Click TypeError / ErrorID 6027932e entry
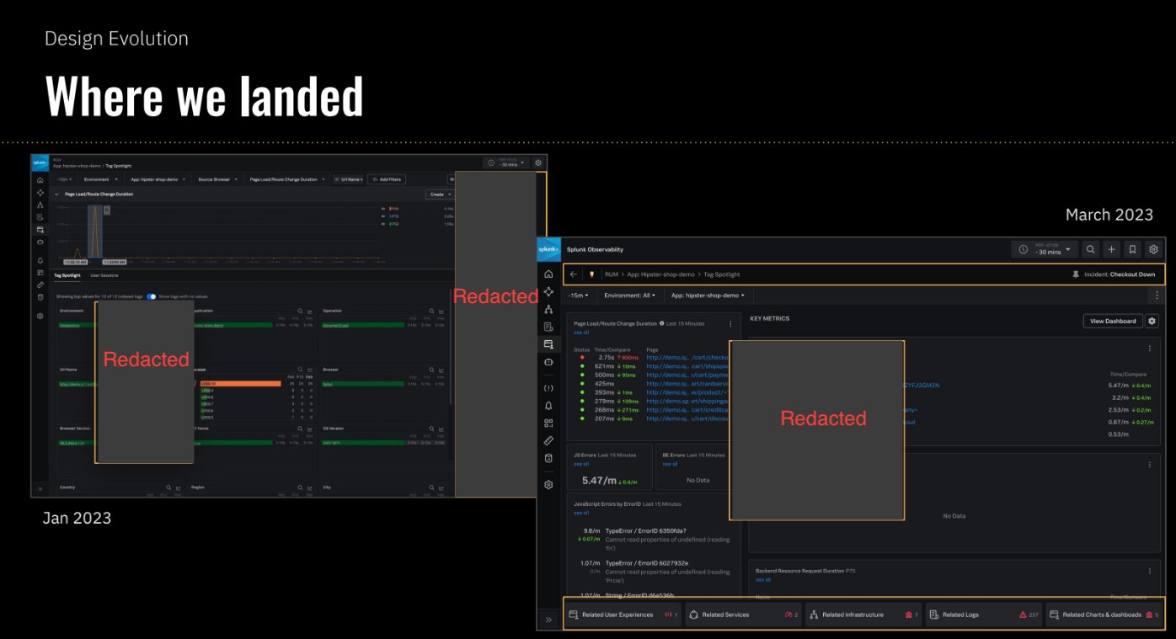Screen dimensions: 1176x639 648,562
